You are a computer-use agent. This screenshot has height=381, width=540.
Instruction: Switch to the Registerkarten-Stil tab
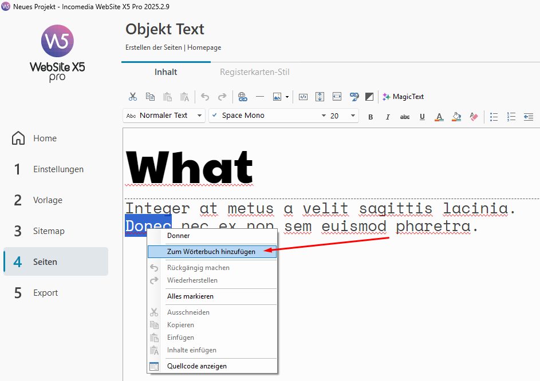coord(254,72)
